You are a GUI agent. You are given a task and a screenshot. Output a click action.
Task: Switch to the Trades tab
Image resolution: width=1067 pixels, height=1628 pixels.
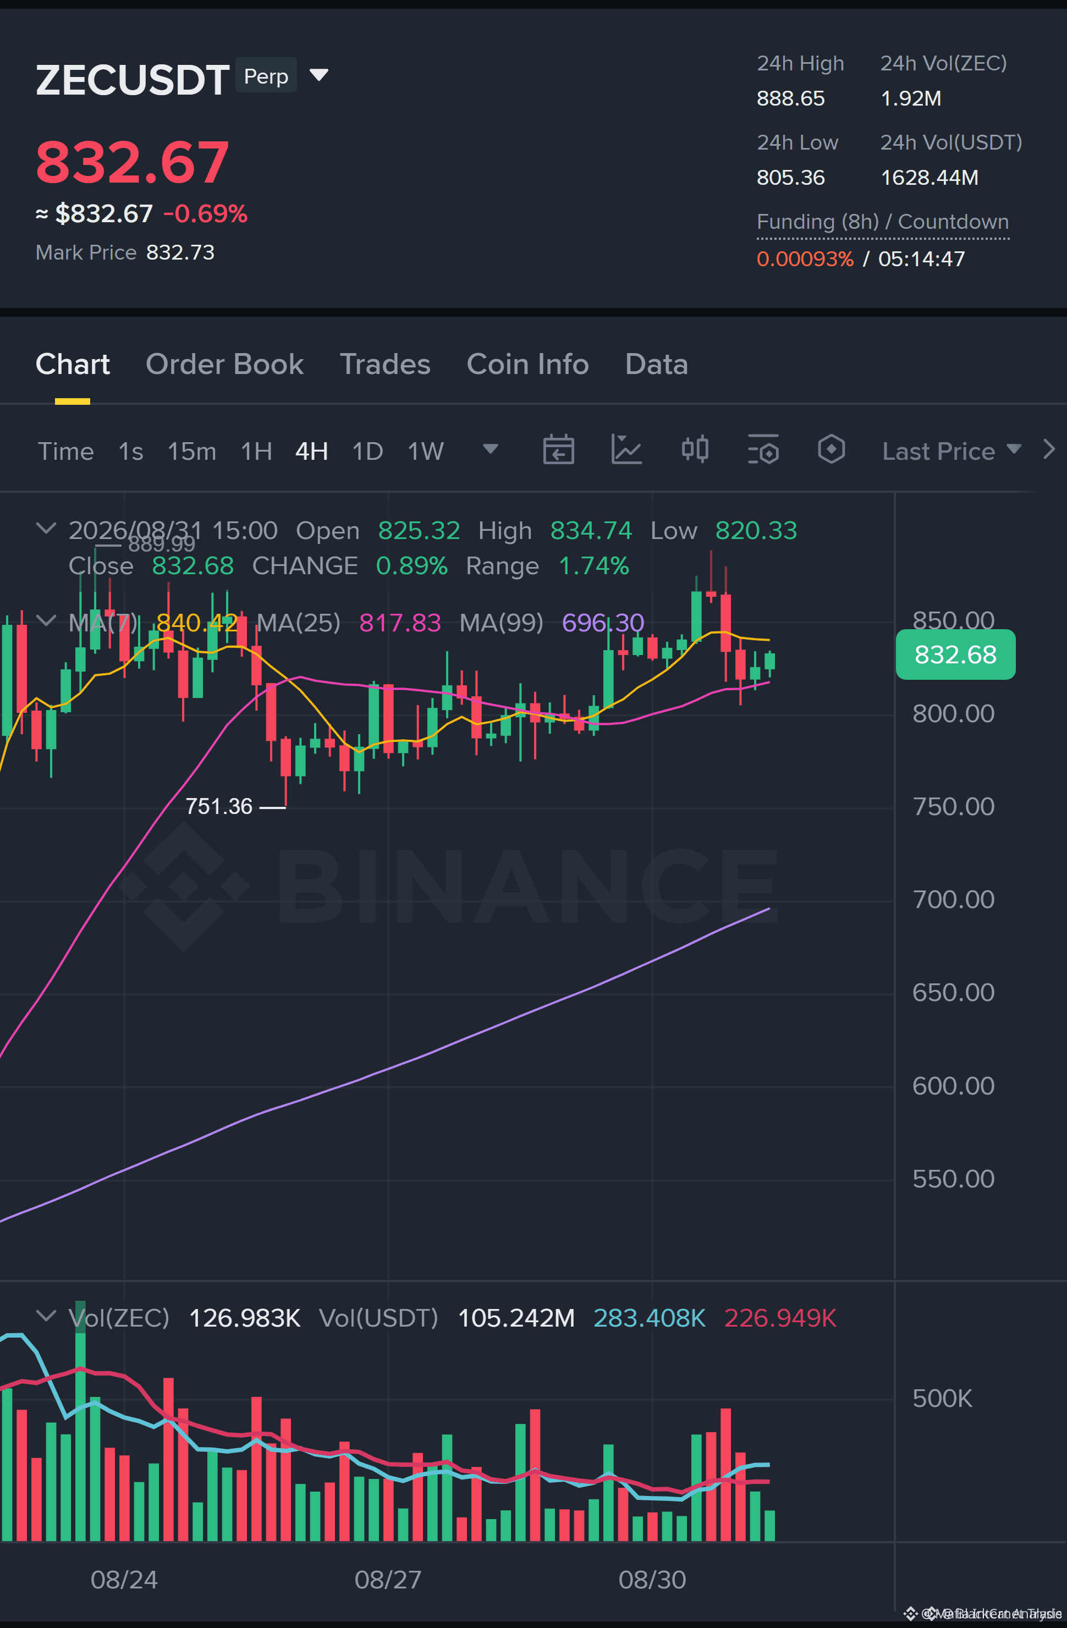pos(385,365)
